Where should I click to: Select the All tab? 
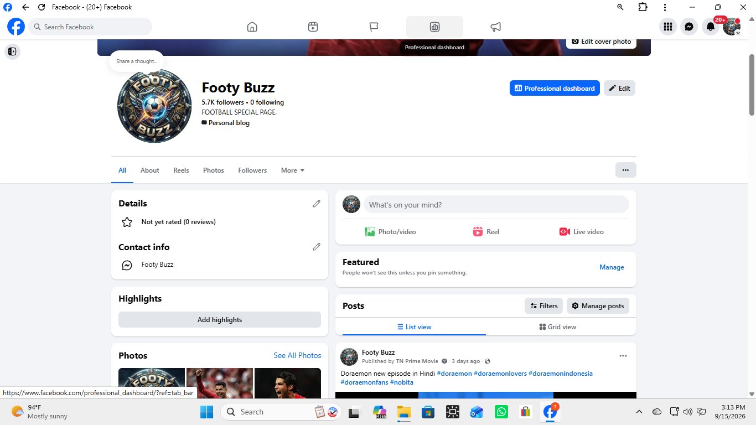122,170
